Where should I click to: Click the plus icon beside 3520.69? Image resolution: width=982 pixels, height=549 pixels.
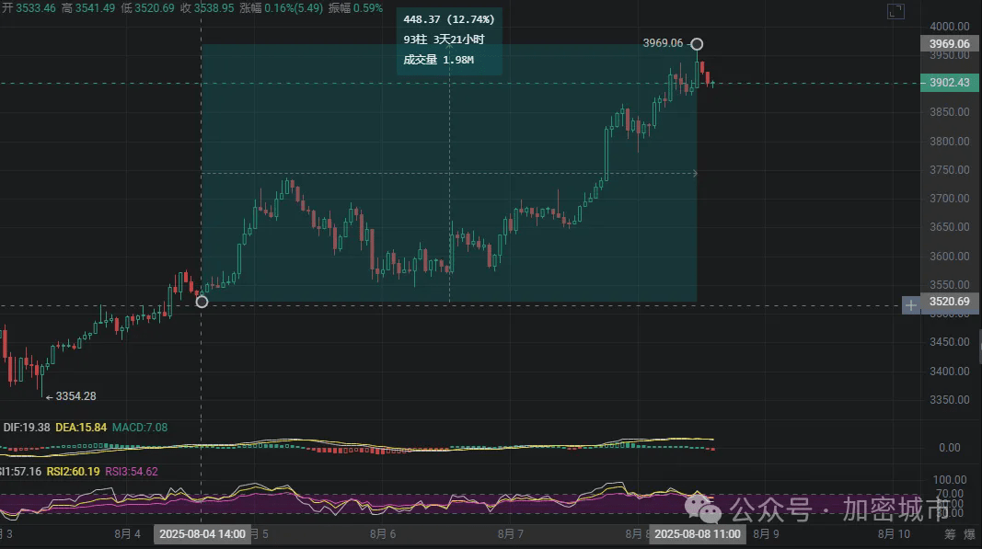(910, 305)
